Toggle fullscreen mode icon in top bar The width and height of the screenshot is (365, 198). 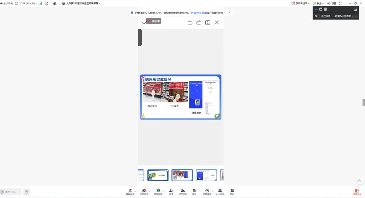pyautogui.click(x=341, y=3)
